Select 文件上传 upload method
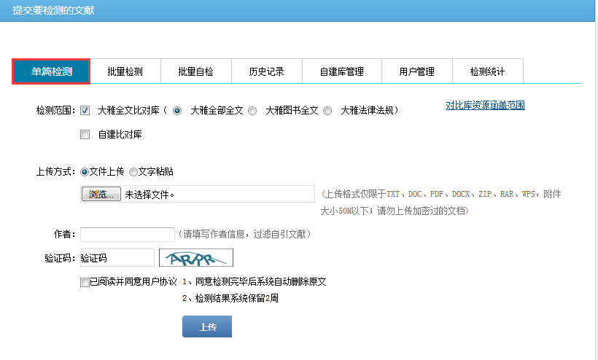 (x=85, y=172)
